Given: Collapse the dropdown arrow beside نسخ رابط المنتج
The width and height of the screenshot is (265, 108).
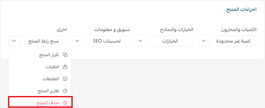Looking at the screenshot, I should point(14,41).
